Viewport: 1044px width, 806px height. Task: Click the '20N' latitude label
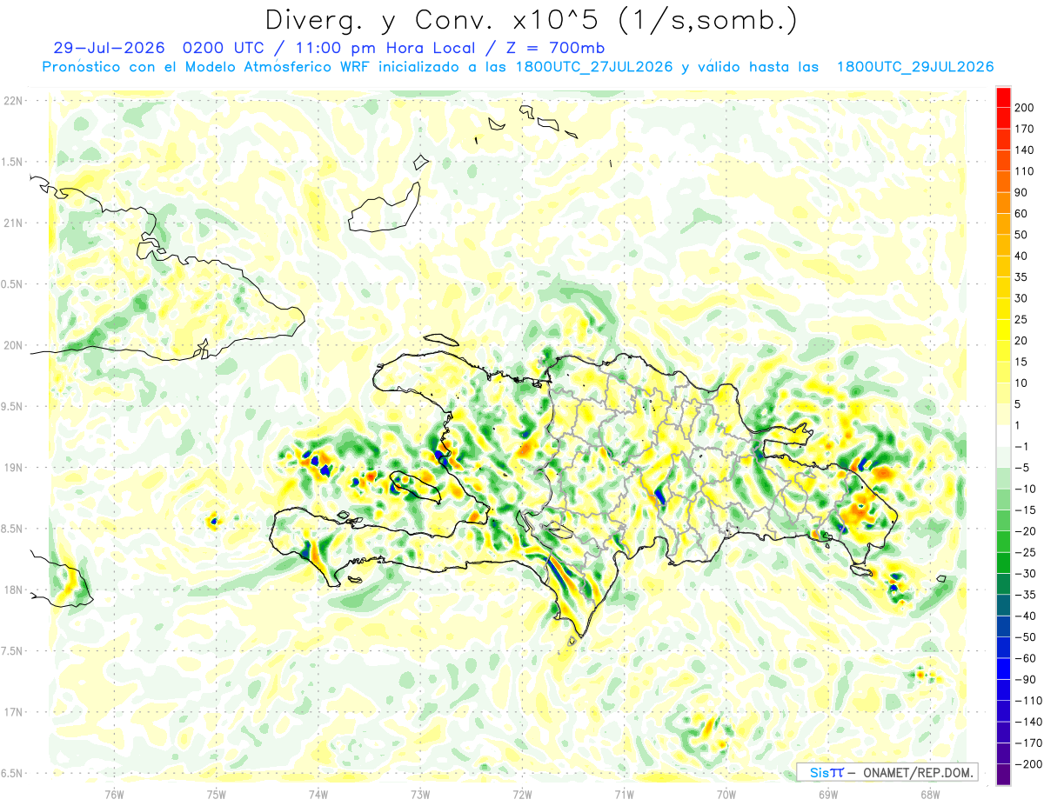coord(12,345)
